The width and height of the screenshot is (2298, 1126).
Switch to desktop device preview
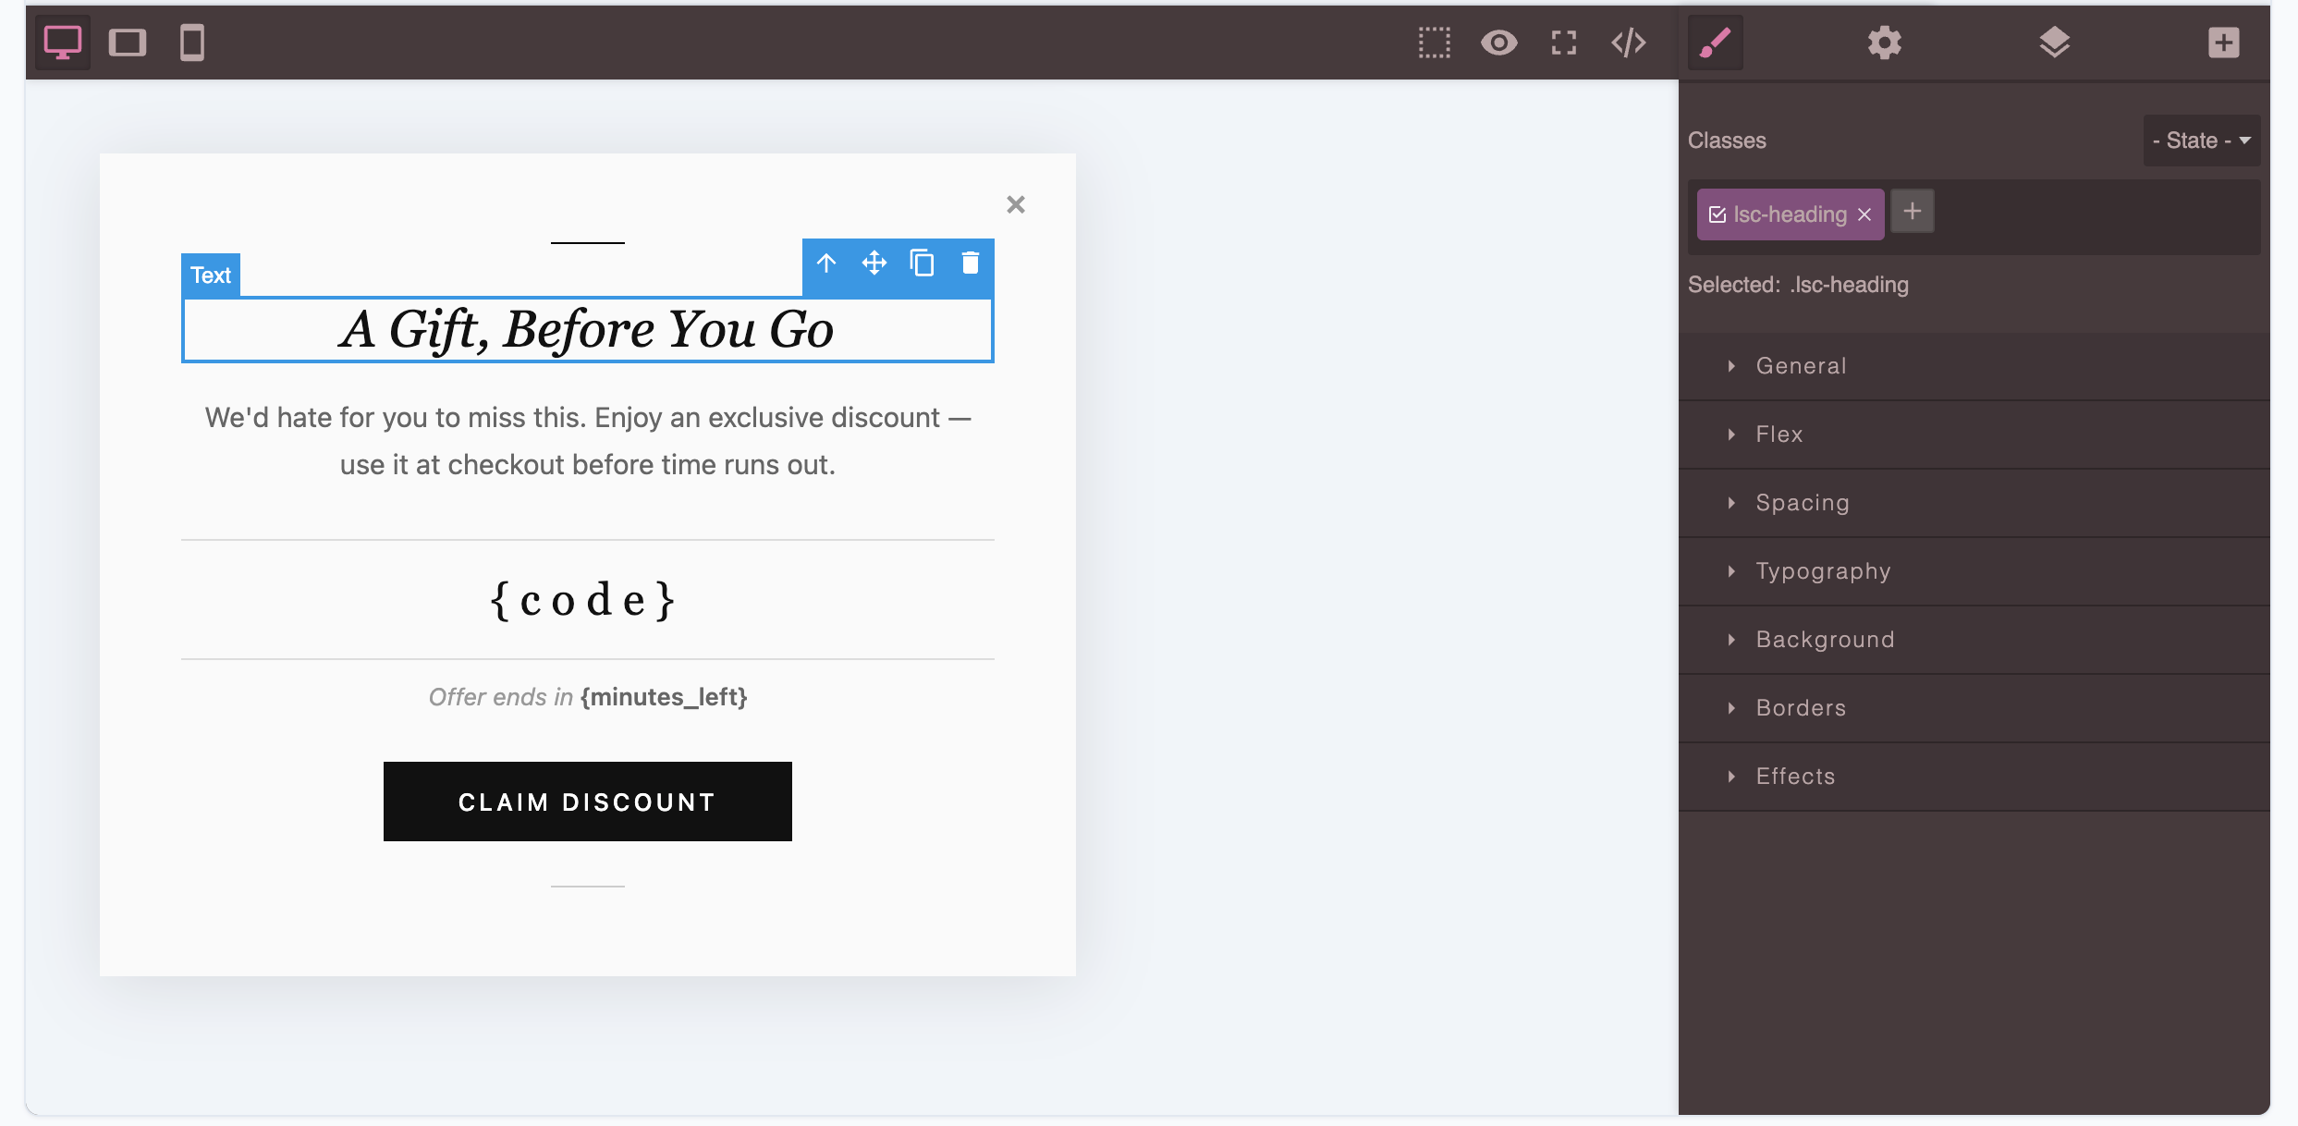click(63, 43)
